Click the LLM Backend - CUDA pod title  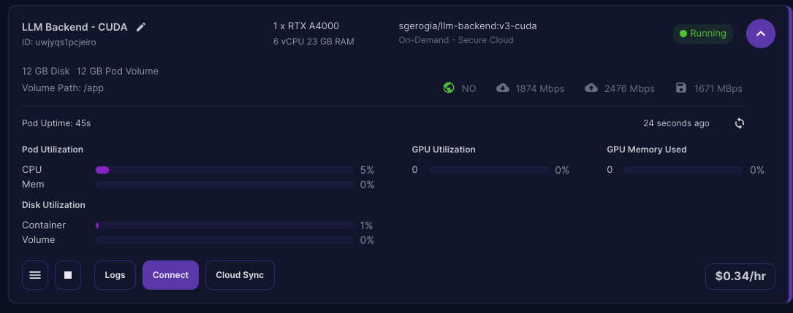(75, 27)
